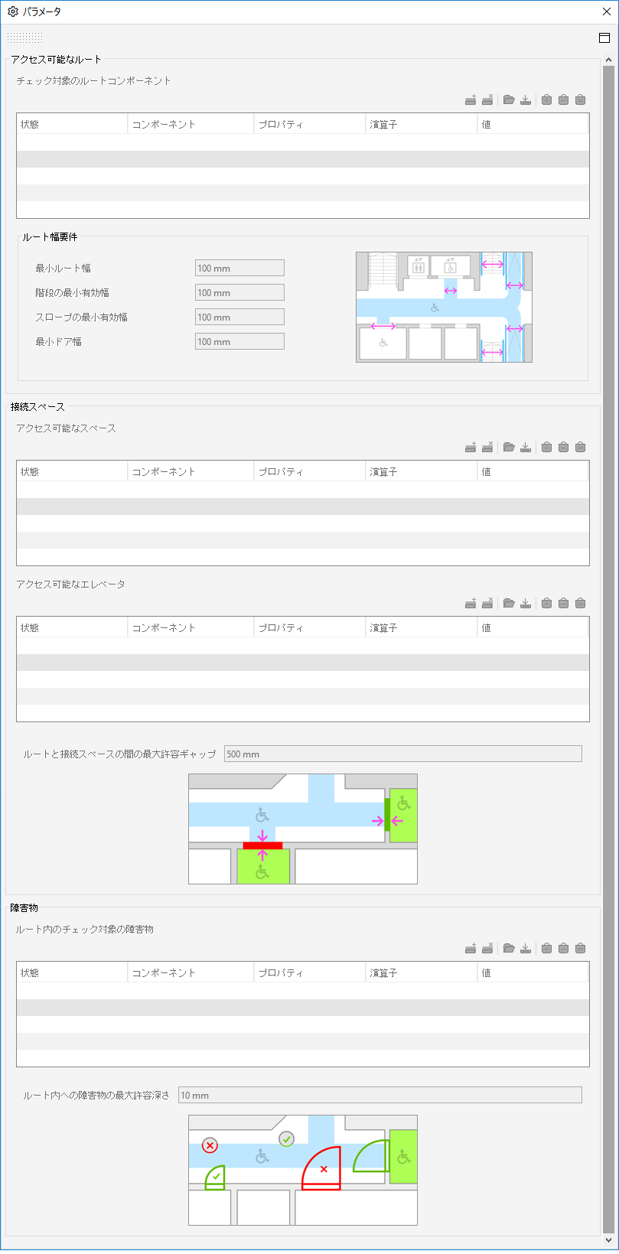Open file folder icon above accessible spaces table
Image resolution: width=619 pixels, height=1254 pixels.
click(509, 447)
